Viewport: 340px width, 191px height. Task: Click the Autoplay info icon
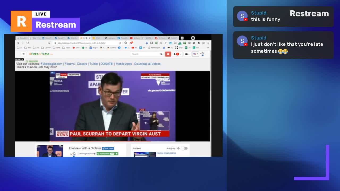click(x=178, y=149)
